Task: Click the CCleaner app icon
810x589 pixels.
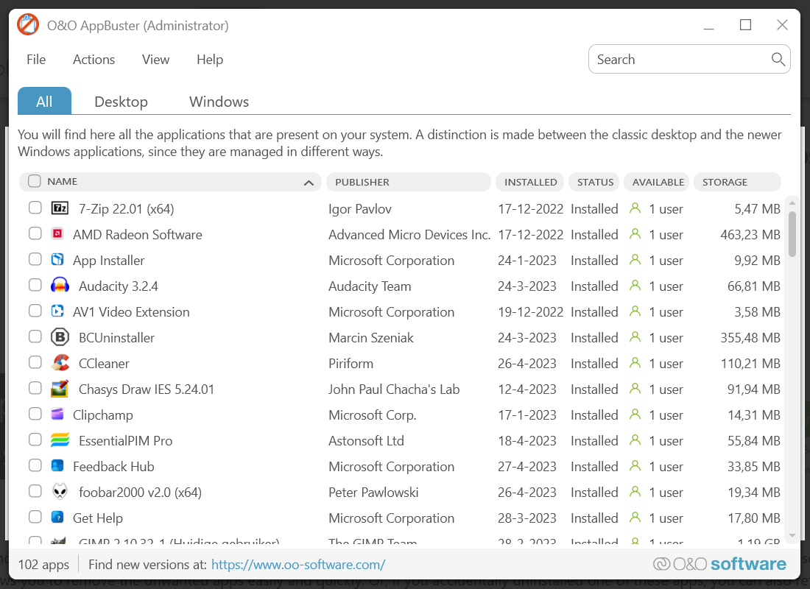Action: click(60, 363)
